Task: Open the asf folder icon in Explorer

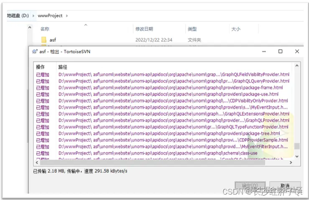Action: click(x=44, y=40)
